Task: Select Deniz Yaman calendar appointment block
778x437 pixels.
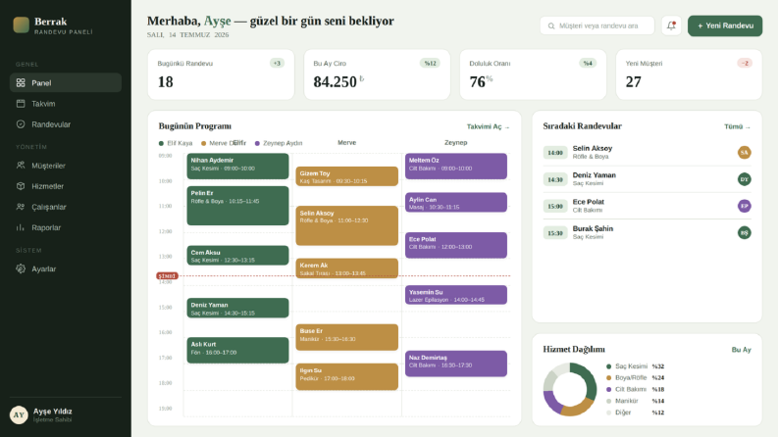Action: [237, 308]
